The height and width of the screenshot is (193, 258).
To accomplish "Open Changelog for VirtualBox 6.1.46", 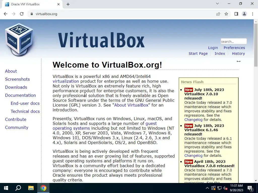I will [x=193, y=156].
